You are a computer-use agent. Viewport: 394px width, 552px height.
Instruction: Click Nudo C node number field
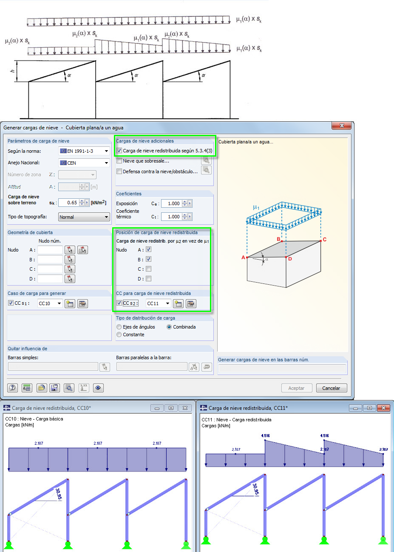point(50,269)
